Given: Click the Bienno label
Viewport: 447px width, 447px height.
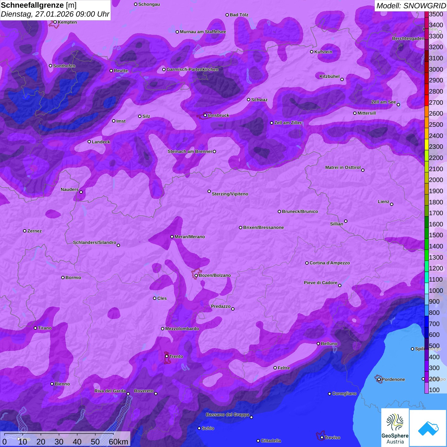Looking at the screenshot, I should (x=62, y=384).
